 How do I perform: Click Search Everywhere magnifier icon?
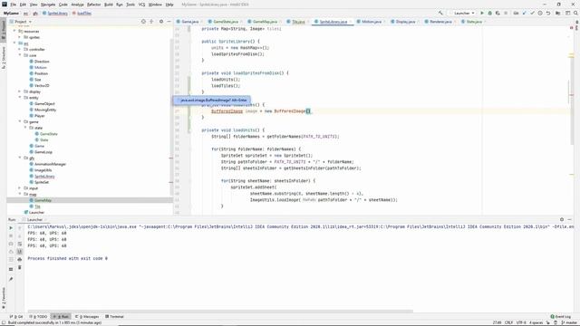pyautogui.click(x=575, y=13)
